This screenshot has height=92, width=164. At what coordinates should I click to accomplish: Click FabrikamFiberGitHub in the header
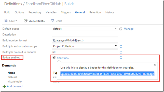(43, 4)
